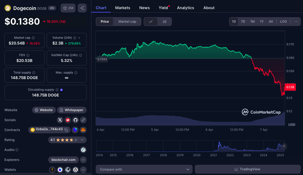Expand the Rating 4.1 dropdown
The width and height of the screenshot is (303, 175).
(82, 140)
